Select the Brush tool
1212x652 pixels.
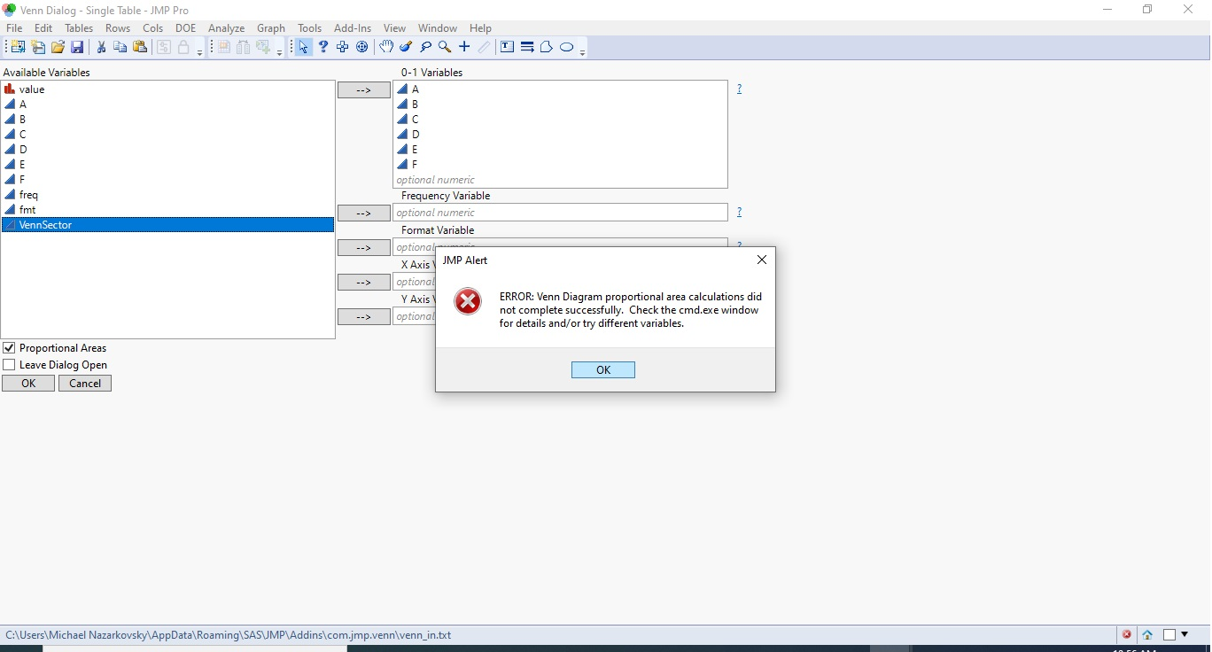406,47
